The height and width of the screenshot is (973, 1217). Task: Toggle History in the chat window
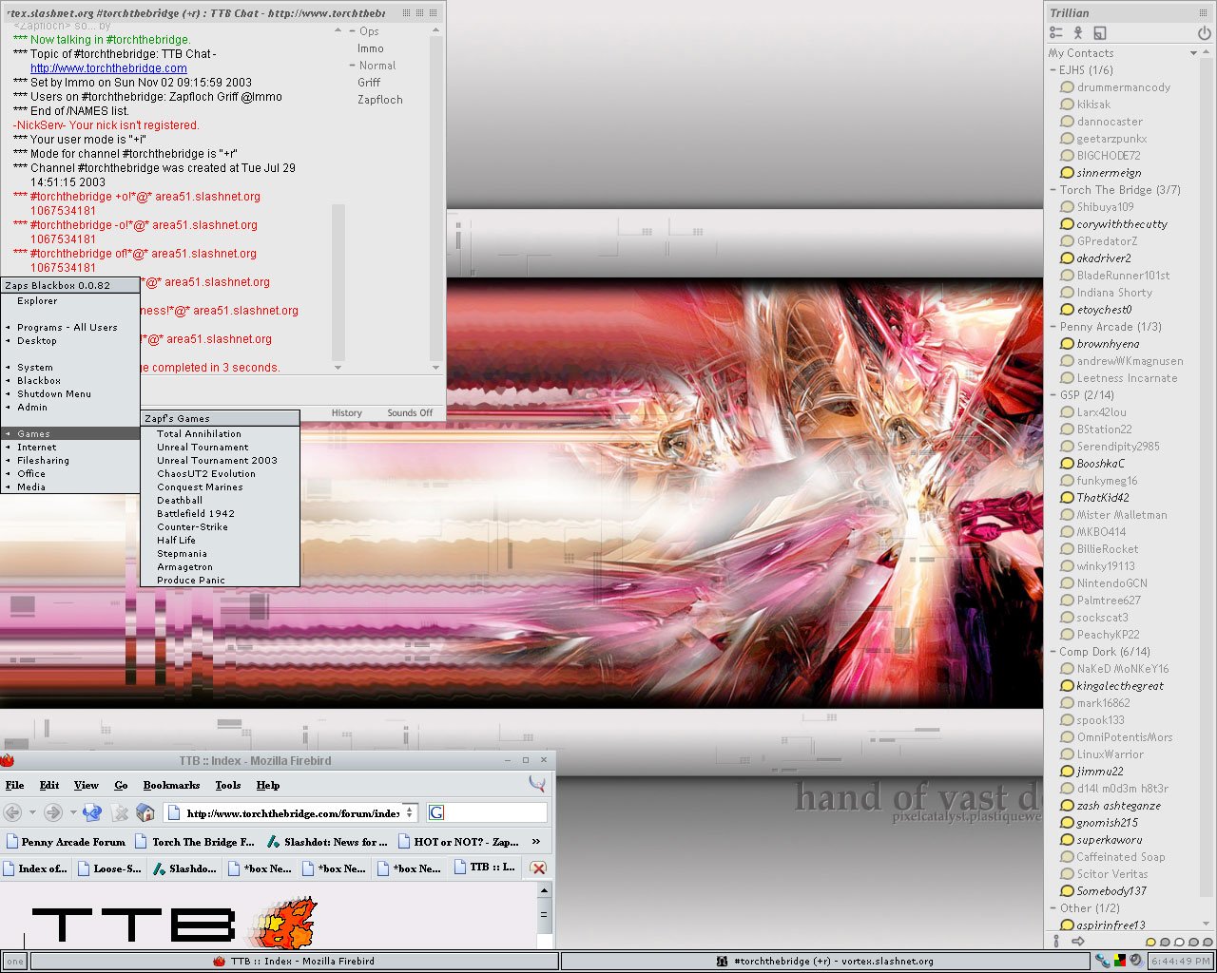347,412
